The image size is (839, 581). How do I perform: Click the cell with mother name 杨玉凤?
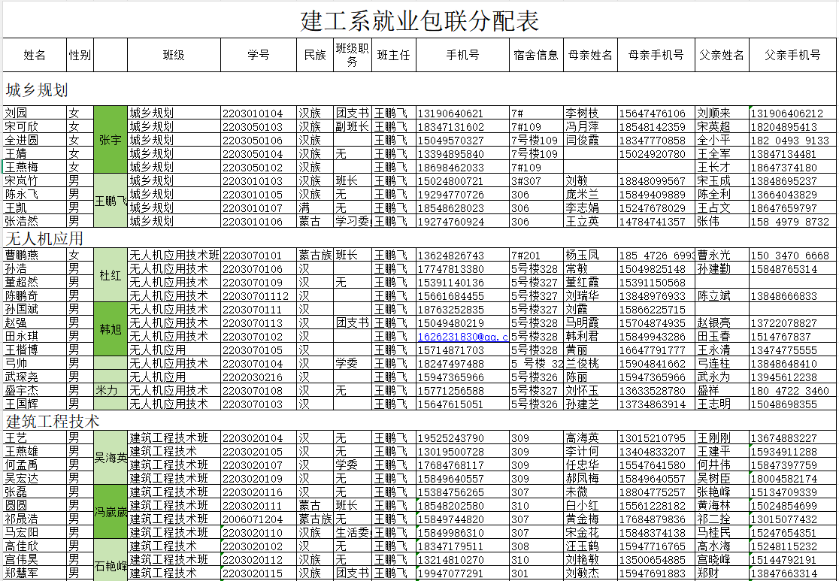590,256
